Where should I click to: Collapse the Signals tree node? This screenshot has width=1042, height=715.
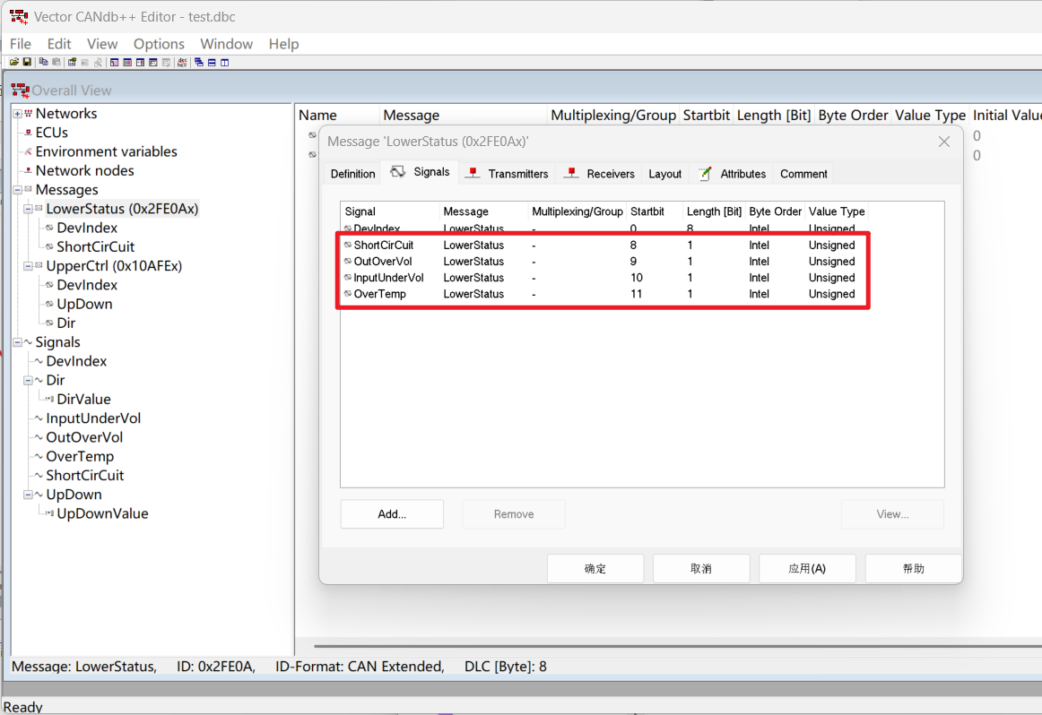coord(17,342)
